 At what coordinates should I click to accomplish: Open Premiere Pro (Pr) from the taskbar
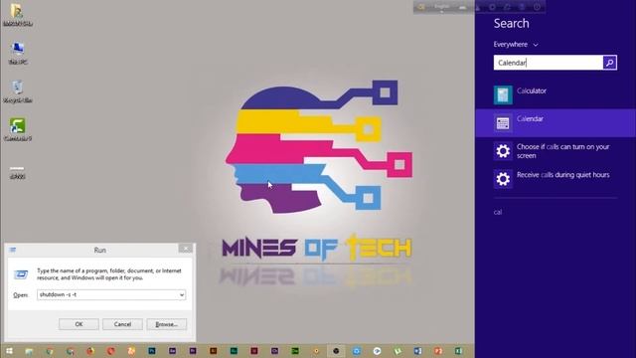(x=193, y=351)
